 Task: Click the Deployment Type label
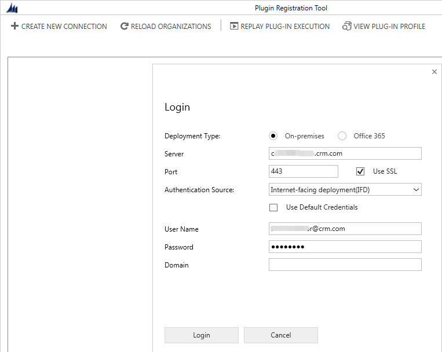pos(192,136)
